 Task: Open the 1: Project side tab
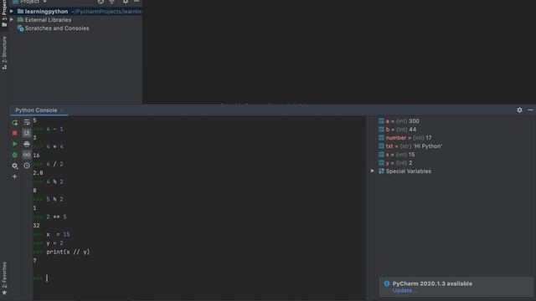click(x=4, y=13)
